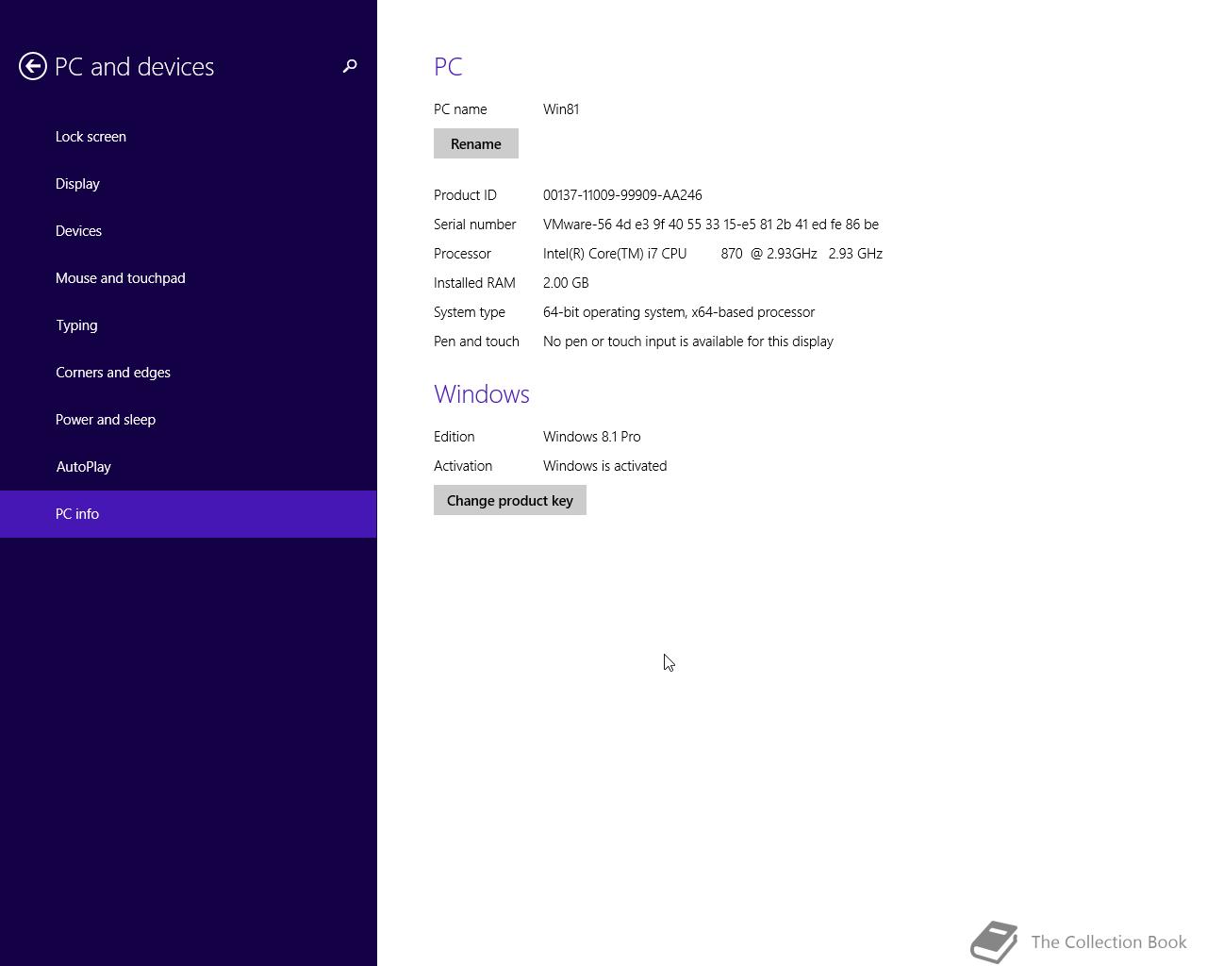Open Lock screen settings
1207x966 pixels.
click(x=189, y=137)
